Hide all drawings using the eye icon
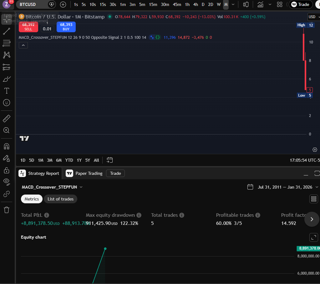 7,182
